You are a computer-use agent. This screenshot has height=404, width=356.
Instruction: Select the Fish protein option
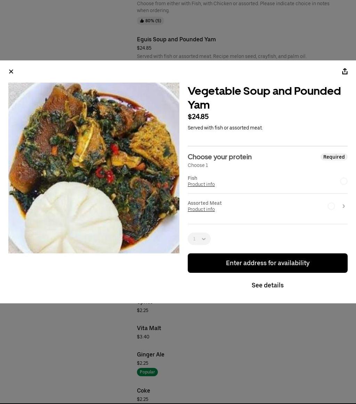pos(343,181)
